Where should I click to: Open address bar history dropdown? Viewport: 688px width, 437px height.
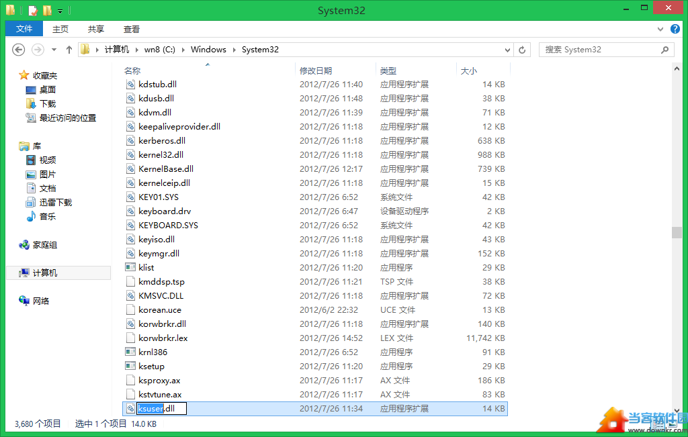508,50
